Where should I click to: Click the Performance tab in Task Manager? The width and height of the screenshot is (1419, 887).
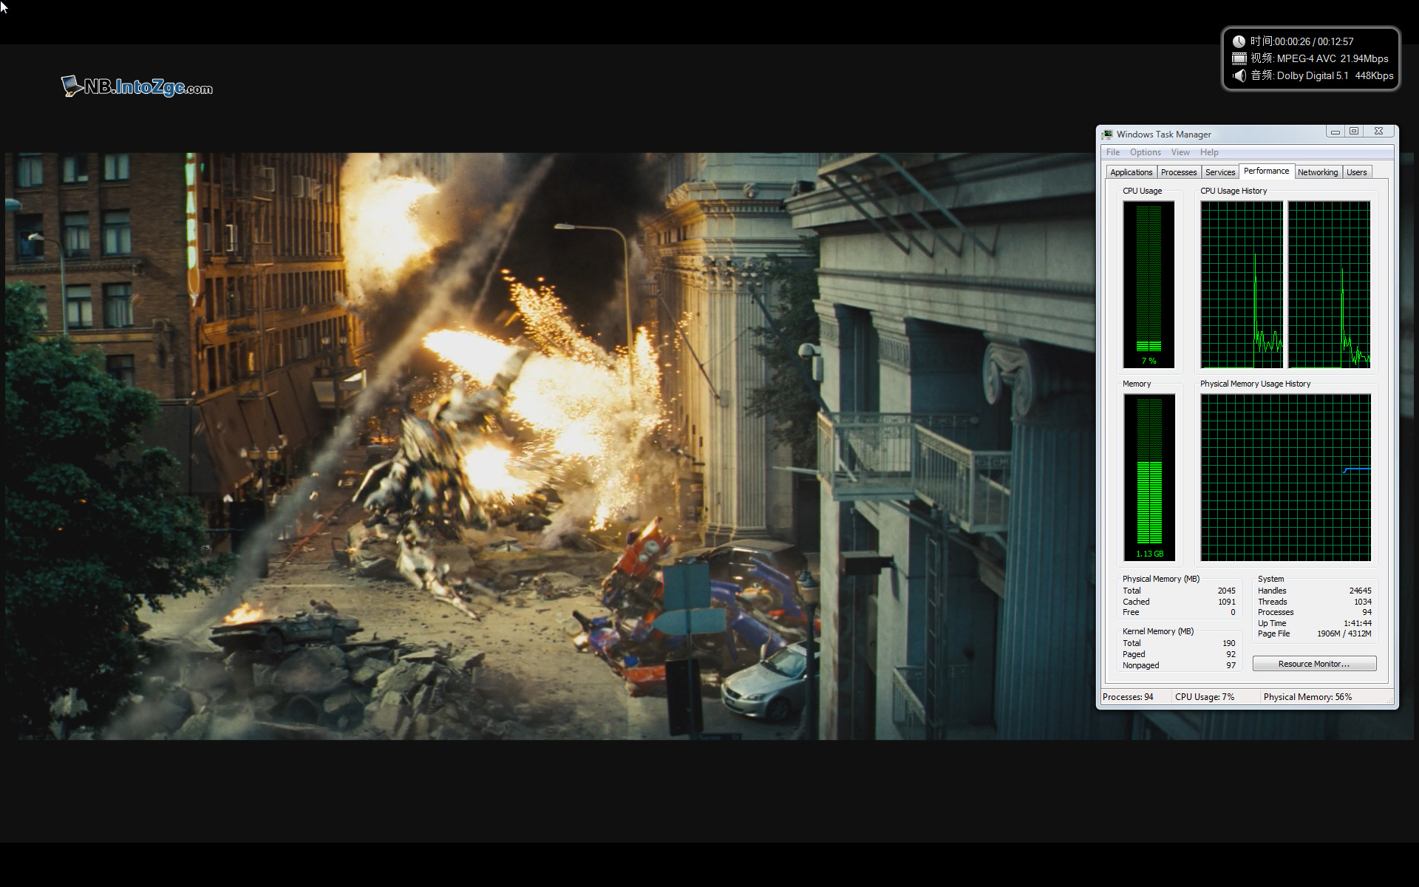(x=1267, y=171)
